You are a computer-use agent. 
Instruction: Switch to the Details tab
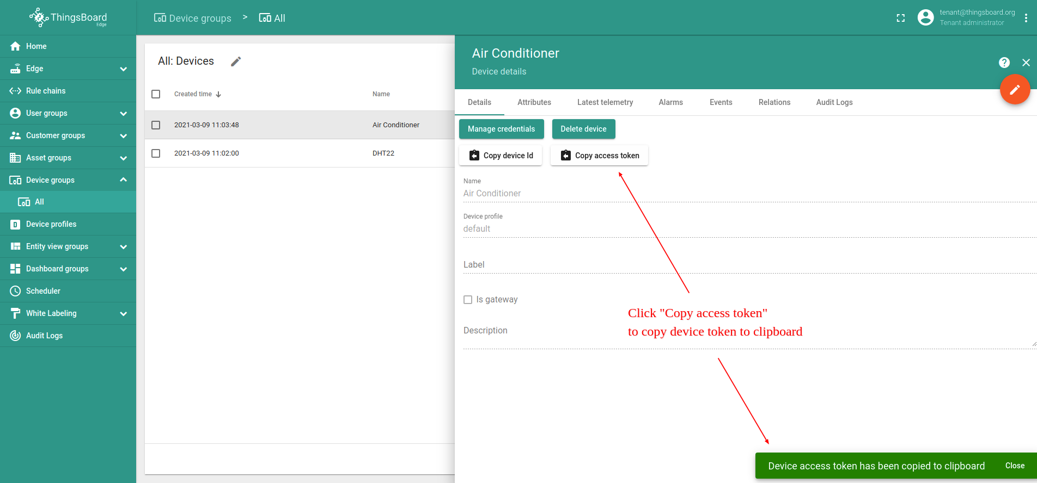[479, 102]
